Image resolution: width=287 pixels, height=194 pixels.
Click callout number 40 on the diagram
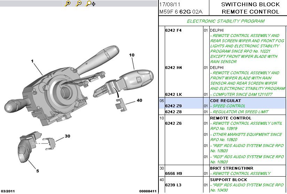point(139,100)
